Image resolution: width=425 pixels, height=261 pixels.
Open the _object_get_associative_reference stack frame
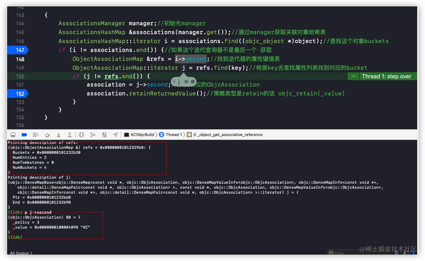point(225,135)
